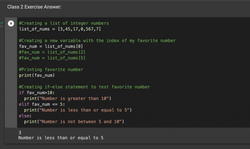This screenshot has width=250, height=149.
Task: Click the print statement 'less than or equal to 5'
Action: pyautogui.click(x=77, y=110)
